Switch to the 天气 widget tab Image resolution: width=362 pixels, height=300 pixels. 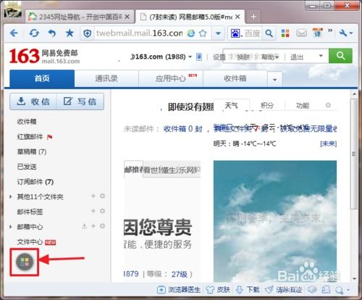tap(231, 105)
